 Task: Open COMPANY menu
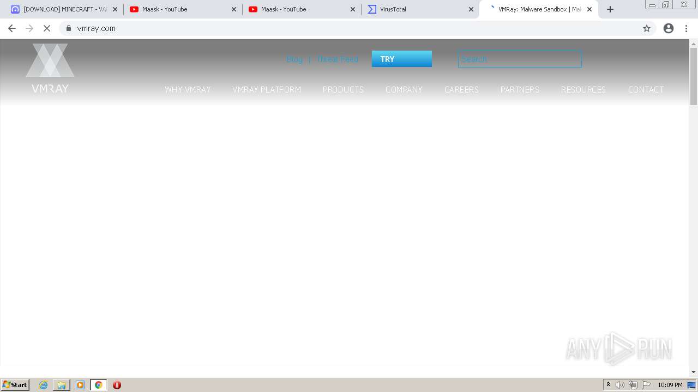pyautogui.click(x=404, y=90)
